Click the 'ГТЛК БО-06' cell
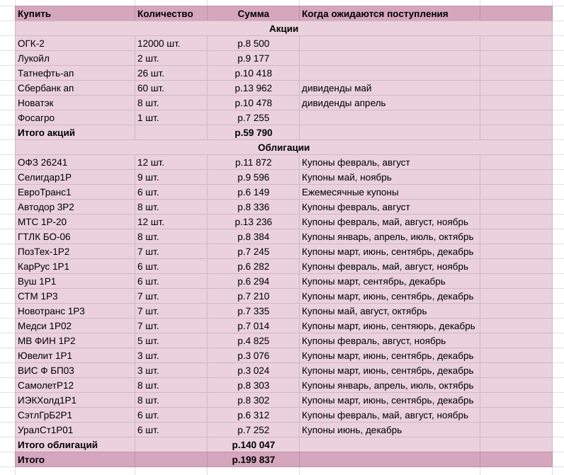The height and width of the screenshot is (475, 564). pos(75,236)
